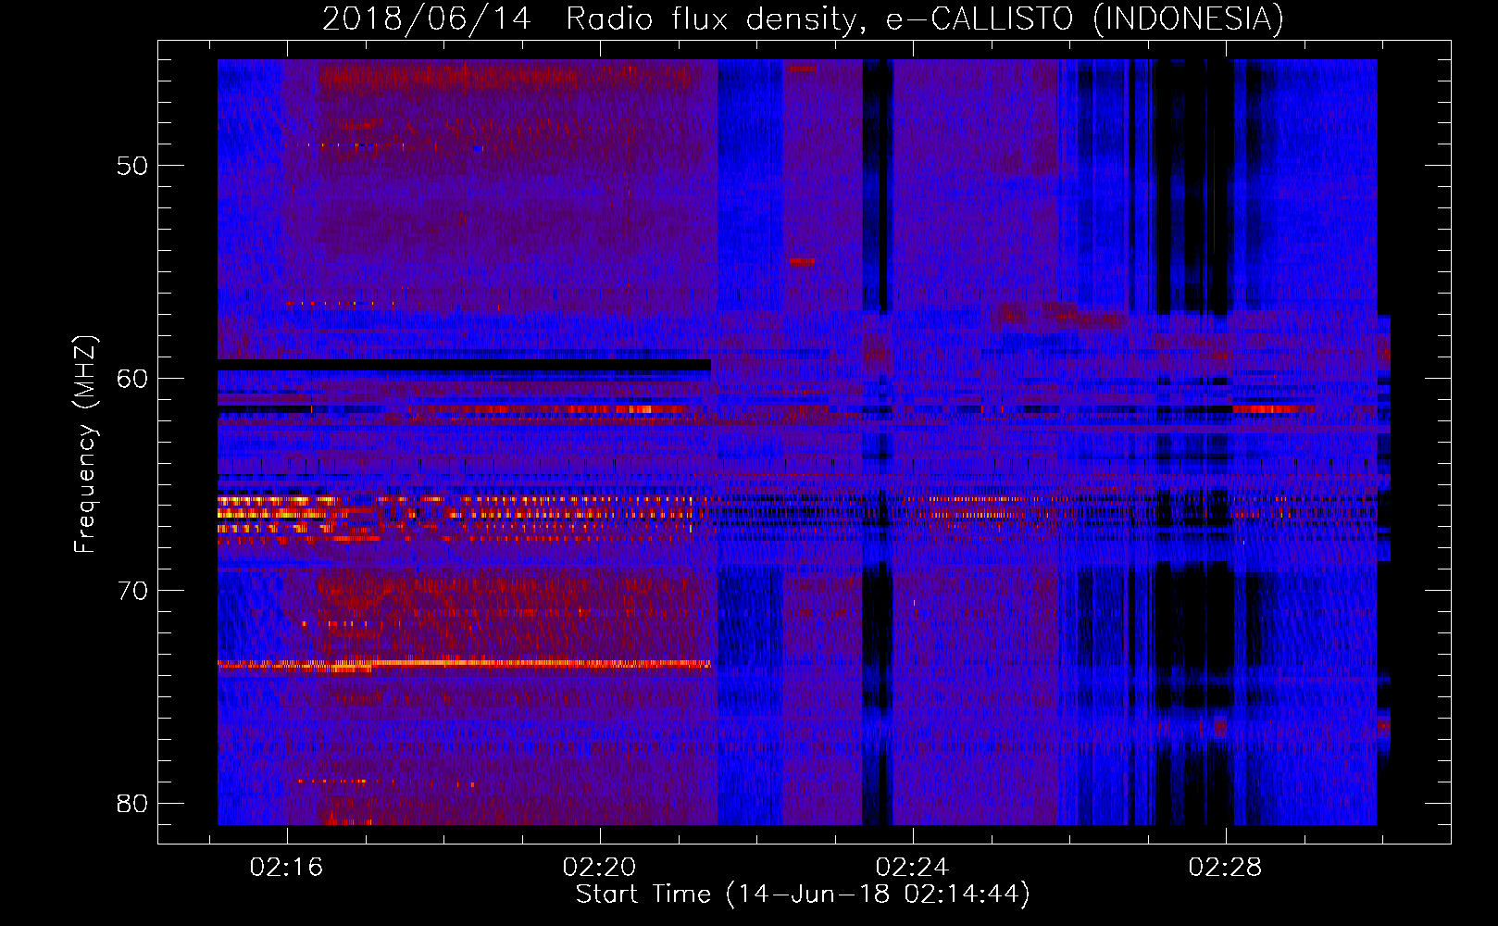Click the time tick label "02:28"
This screenshot has height=926, width=1498.
coord(1226,867)
